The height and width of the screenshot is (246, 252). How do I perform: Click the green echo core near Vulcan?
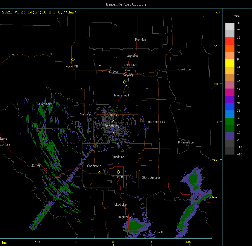[x=134, y=226]
